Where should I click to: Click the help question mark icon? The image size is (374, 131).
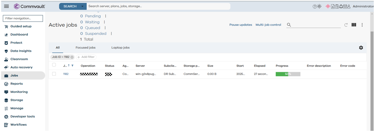(x=315, y=6)
